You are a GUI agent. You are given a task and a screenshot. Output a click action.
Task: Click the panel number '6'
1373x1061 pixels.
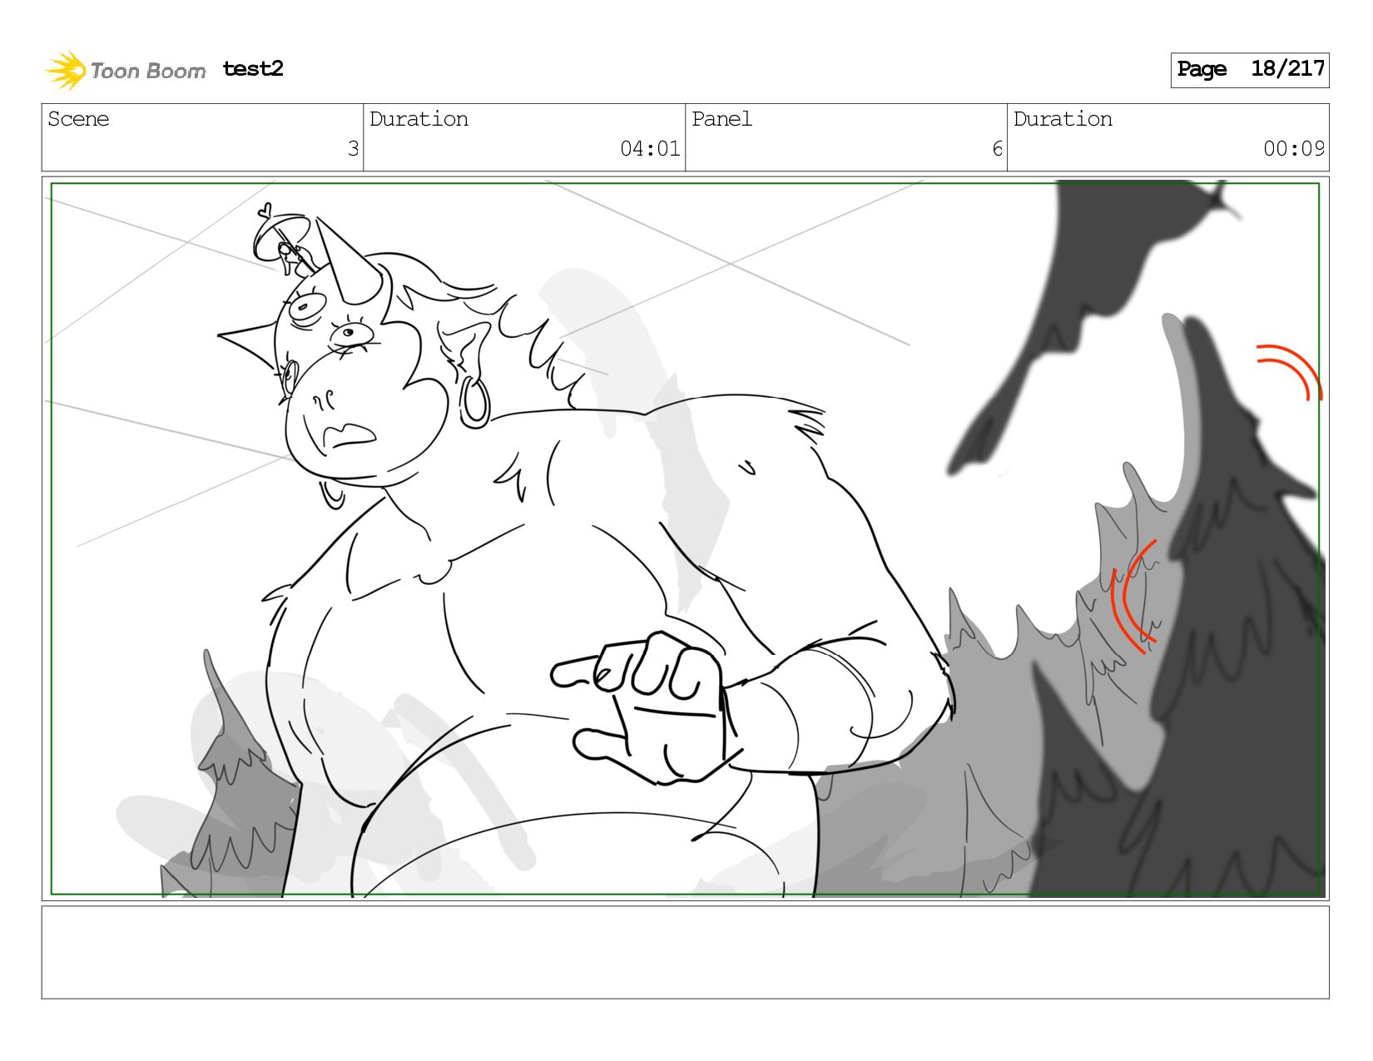click(997, 149)
